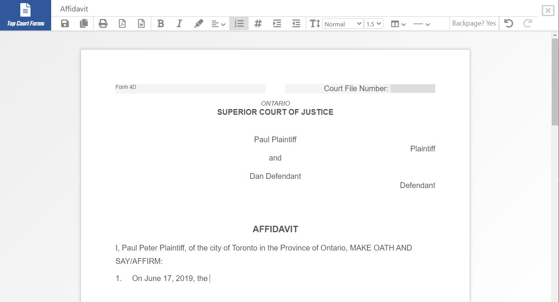Increase indent of the paragraph
559x302 pixels.
pyautogui.click(x=277, y=24)
